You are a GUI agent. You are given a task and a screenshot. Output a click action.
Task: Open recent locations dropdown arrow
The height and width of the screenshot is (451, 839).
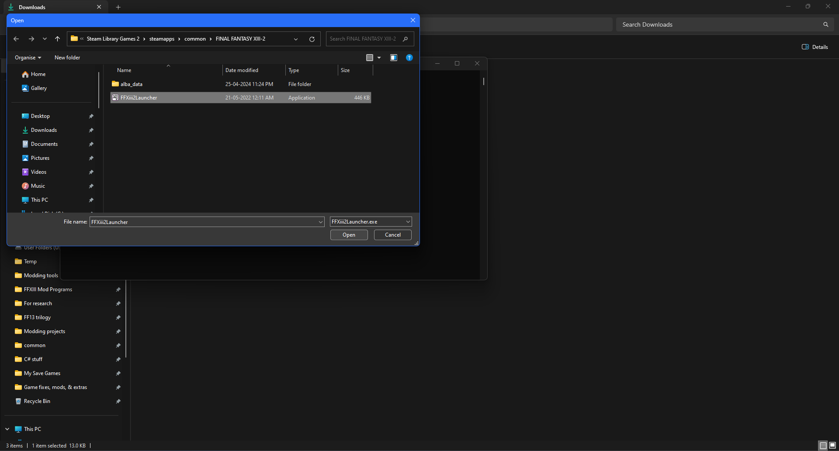[x=45, y=39]
